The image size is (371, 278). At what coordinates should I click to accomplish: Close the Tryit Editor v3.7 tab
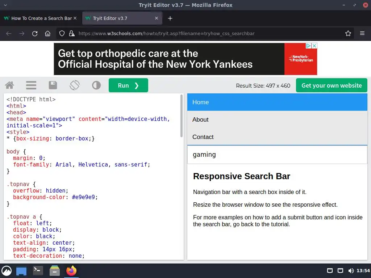click(157, 18)
